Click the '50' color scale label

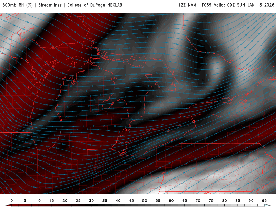145,201
